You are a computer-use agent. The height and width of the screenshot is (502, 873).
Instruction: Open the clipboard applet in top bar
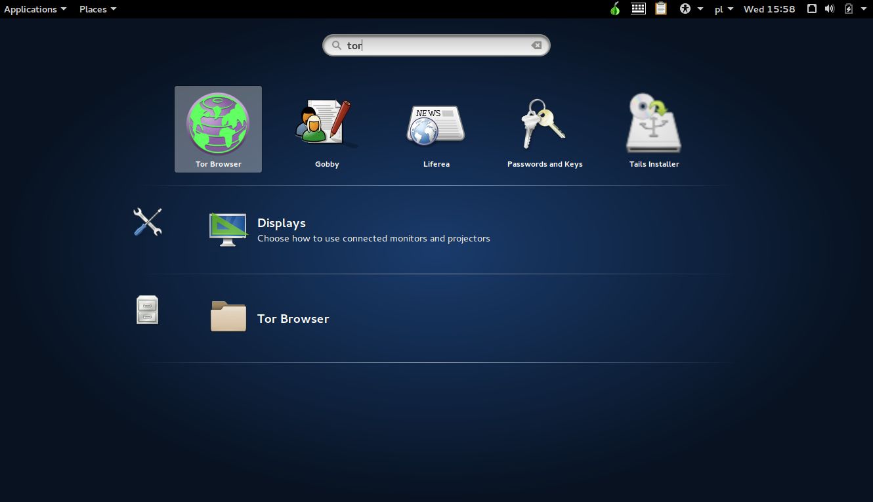(661, 9)
